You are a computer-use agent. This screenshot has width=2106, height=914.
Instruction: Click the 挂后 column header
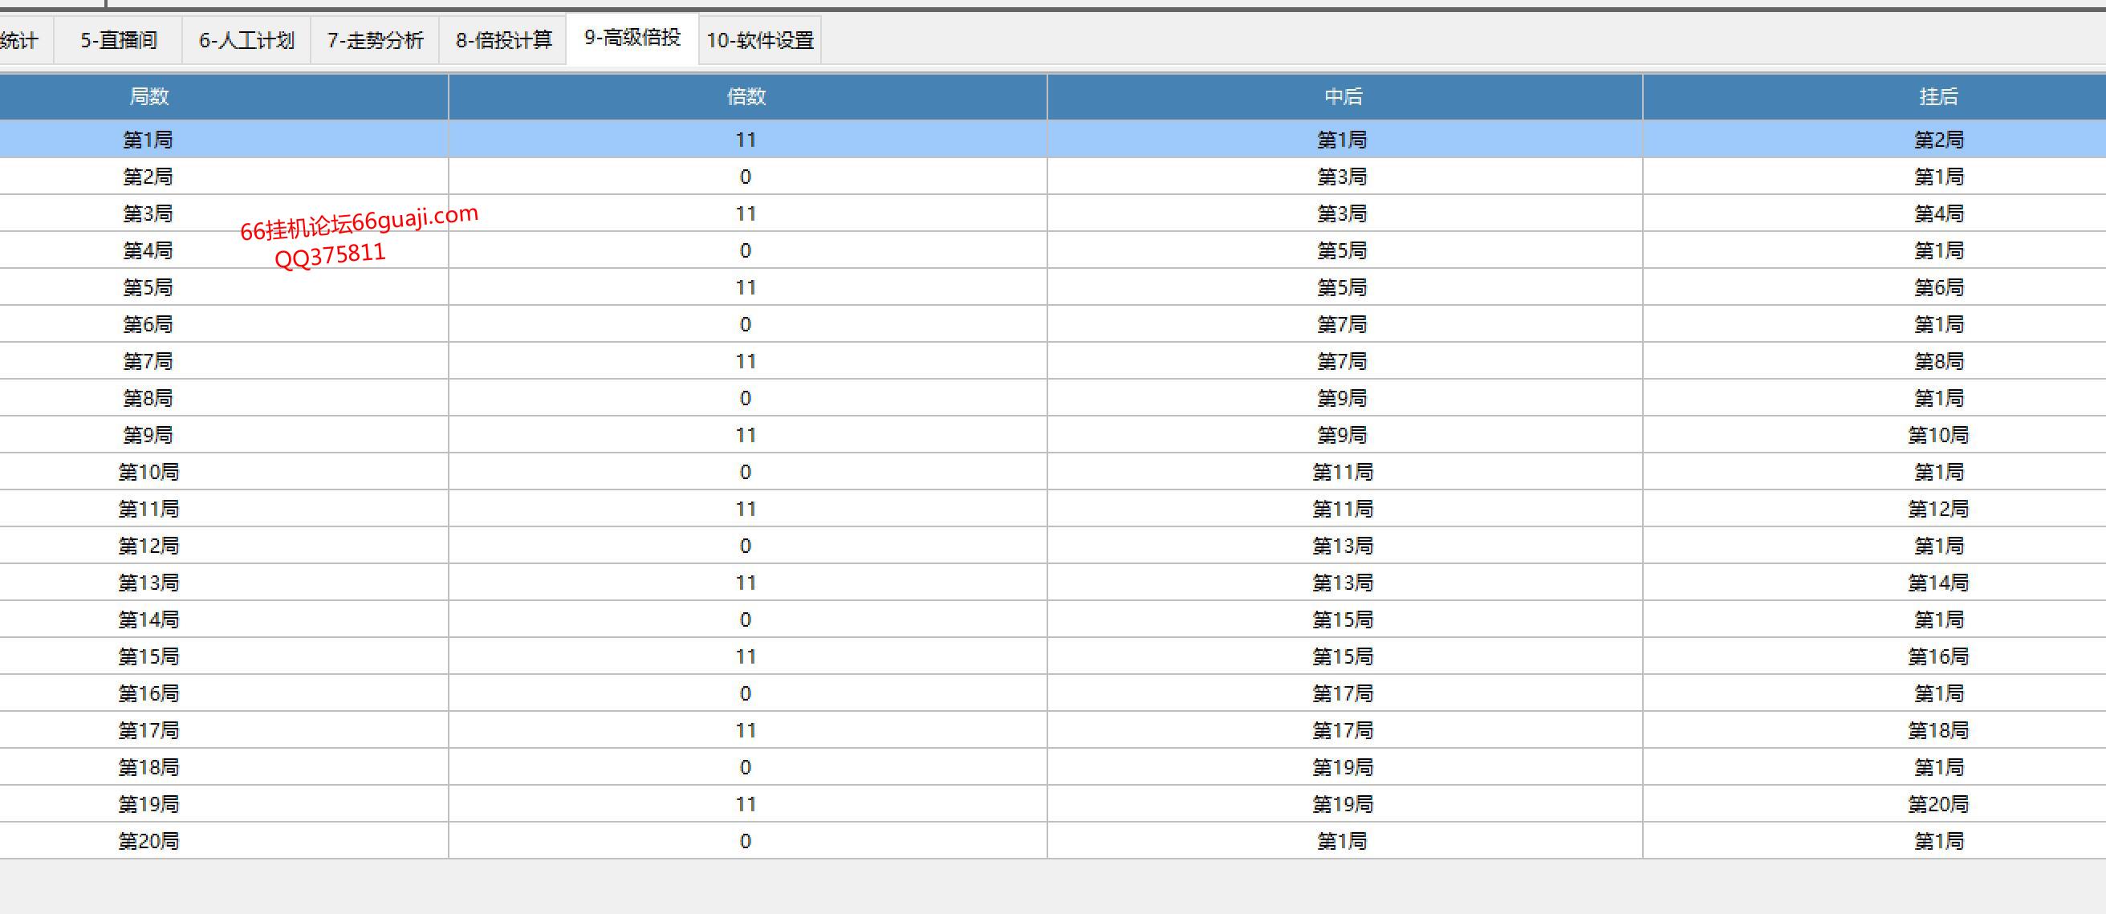(x=1875, y=96)
